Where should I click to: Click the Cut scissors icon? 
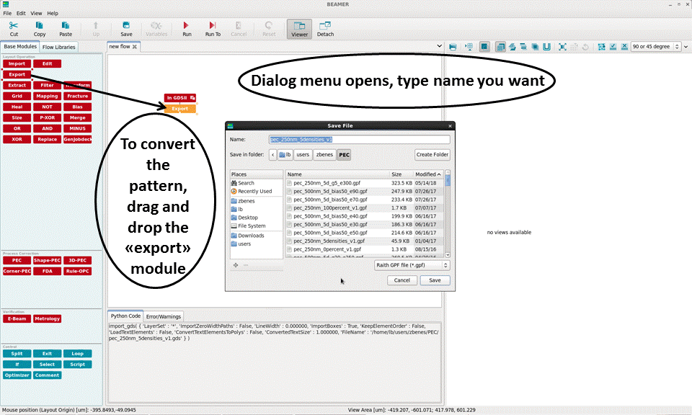click(14, 28)
